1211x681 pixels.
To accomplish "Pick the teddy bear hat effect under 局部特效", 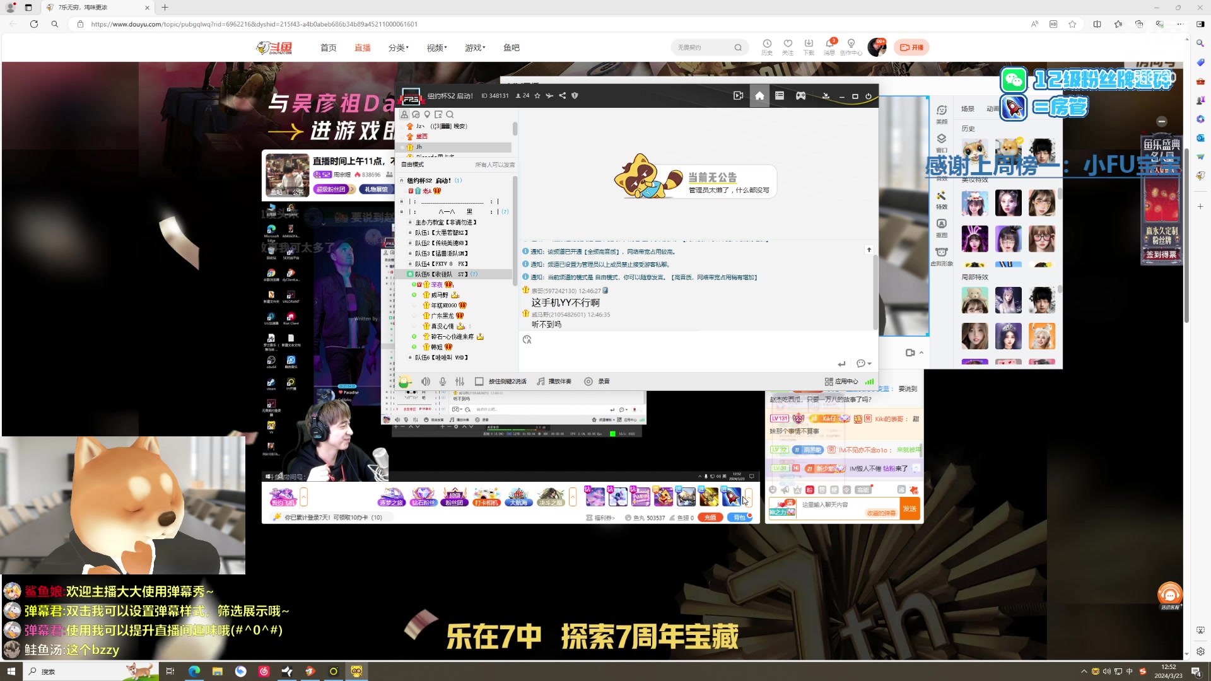I will [x=974, y=300].
